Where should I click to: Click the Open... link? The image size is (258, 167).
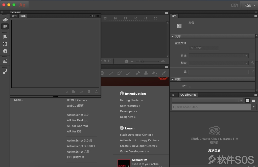pos(18,100)
